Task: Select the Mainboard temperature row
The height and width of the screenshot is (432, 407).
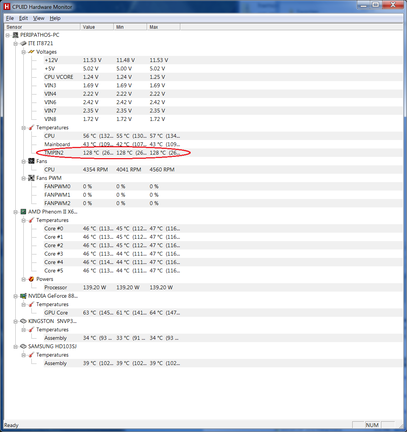Action: [x=223, y=144]
